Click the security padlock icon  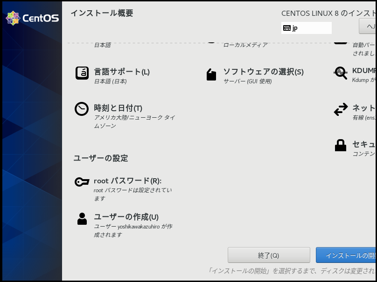click(341, 145)
